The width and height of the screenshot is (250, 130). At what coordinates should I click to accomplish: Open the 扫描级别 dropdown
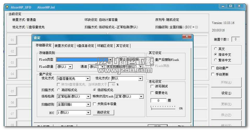(88, 104)
